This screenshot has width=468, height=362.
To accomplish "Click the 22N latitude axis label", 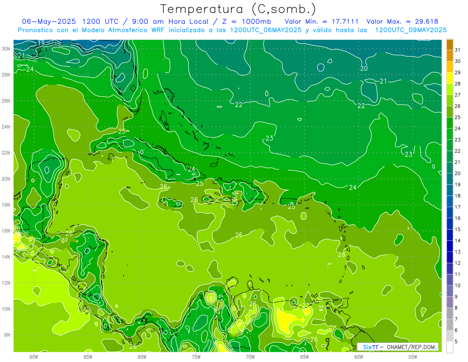I will [x=6, y=153].
